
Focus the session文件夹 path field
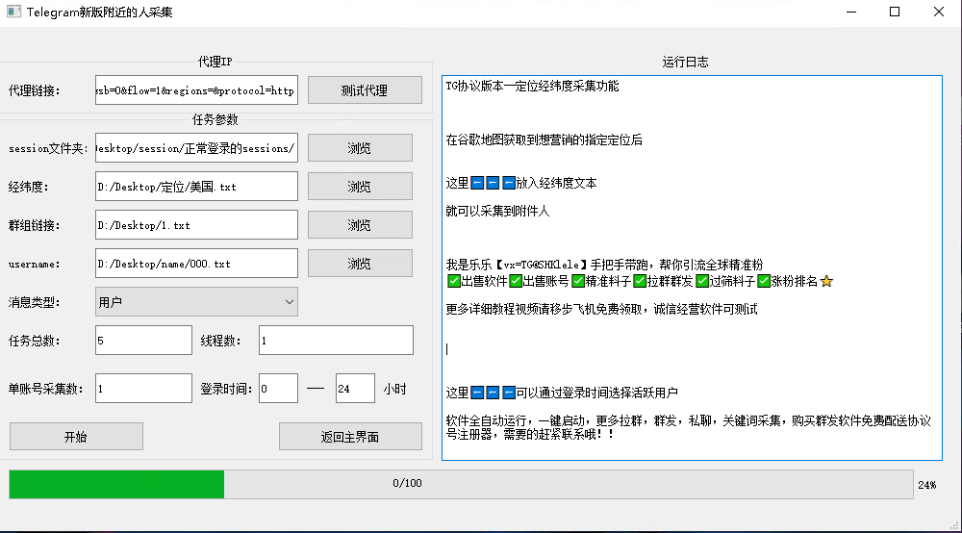196,148
